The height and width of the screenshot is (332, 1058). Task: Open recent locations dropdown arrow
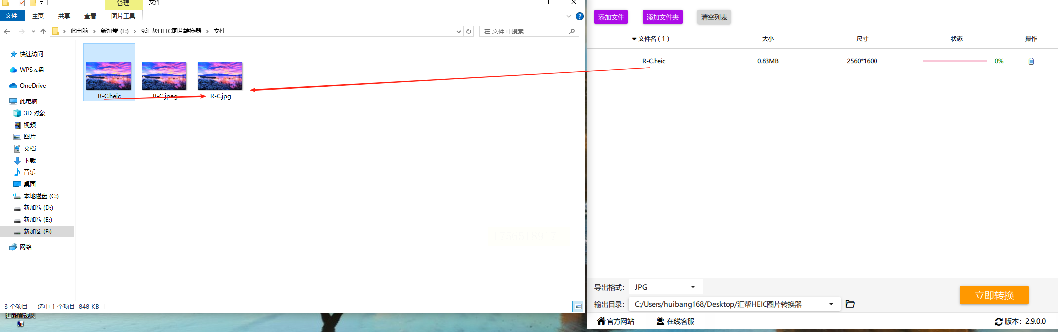click(33, 31)
